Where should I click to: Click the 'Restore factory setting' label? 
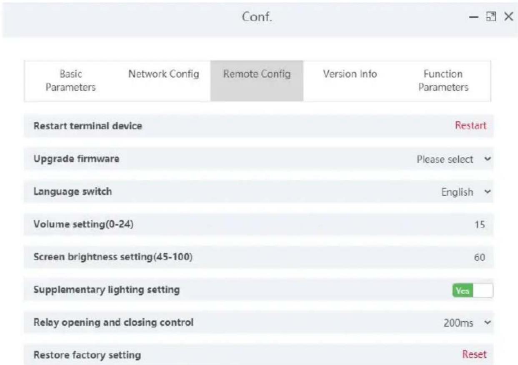[x=87, y=355]
